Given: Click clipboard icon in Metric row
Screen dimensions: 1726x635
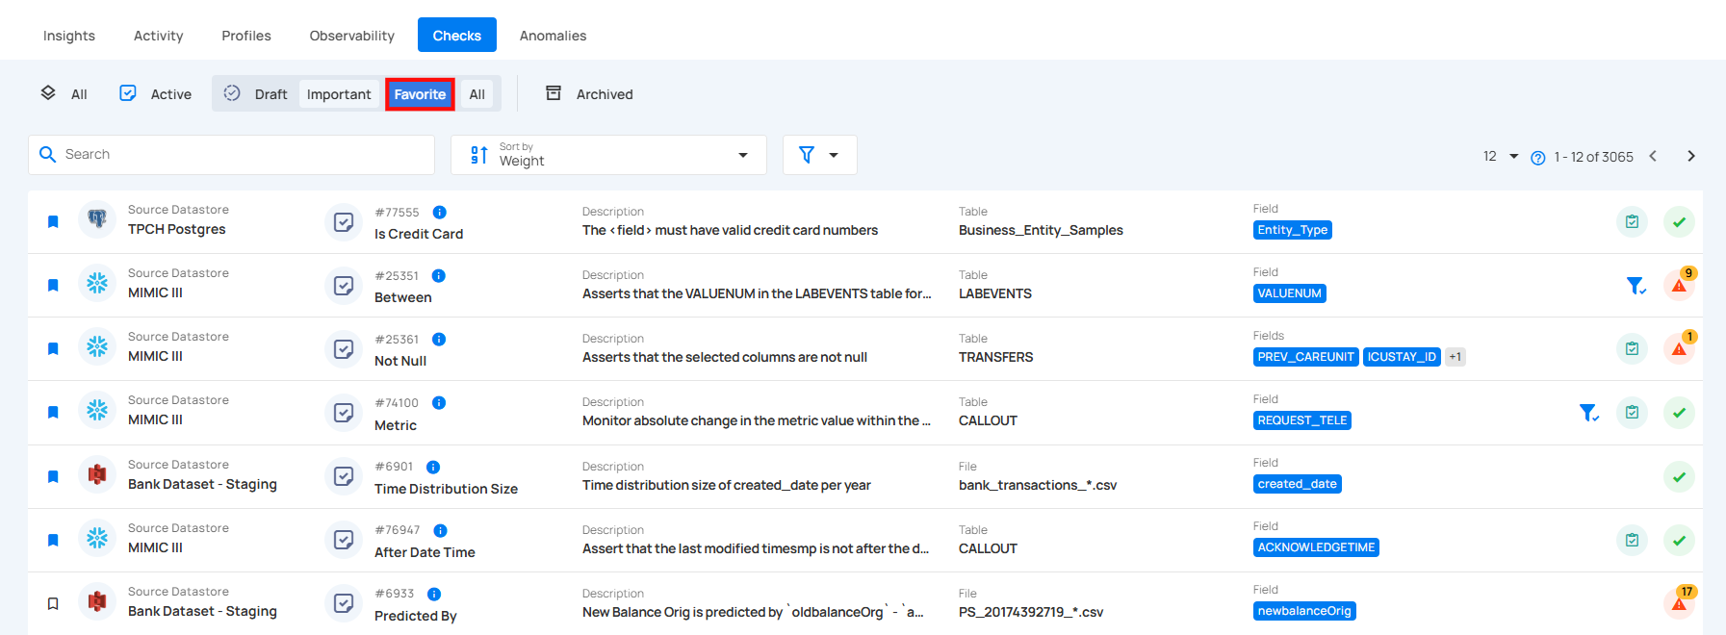Looking at the screenshot, I should [1632, 413].
